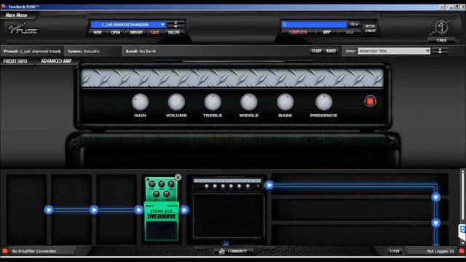Screen dimensions: 466x262
Task: Open the ADVANCED AMP tab
Action: click(x=56, y=61)
